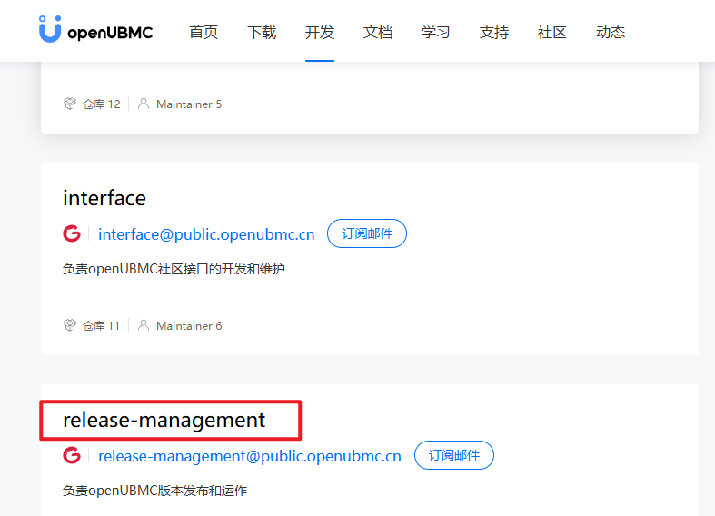Click the openUBMC logo
The width and height of the screenshot is (715, 516).
(95, 31)
